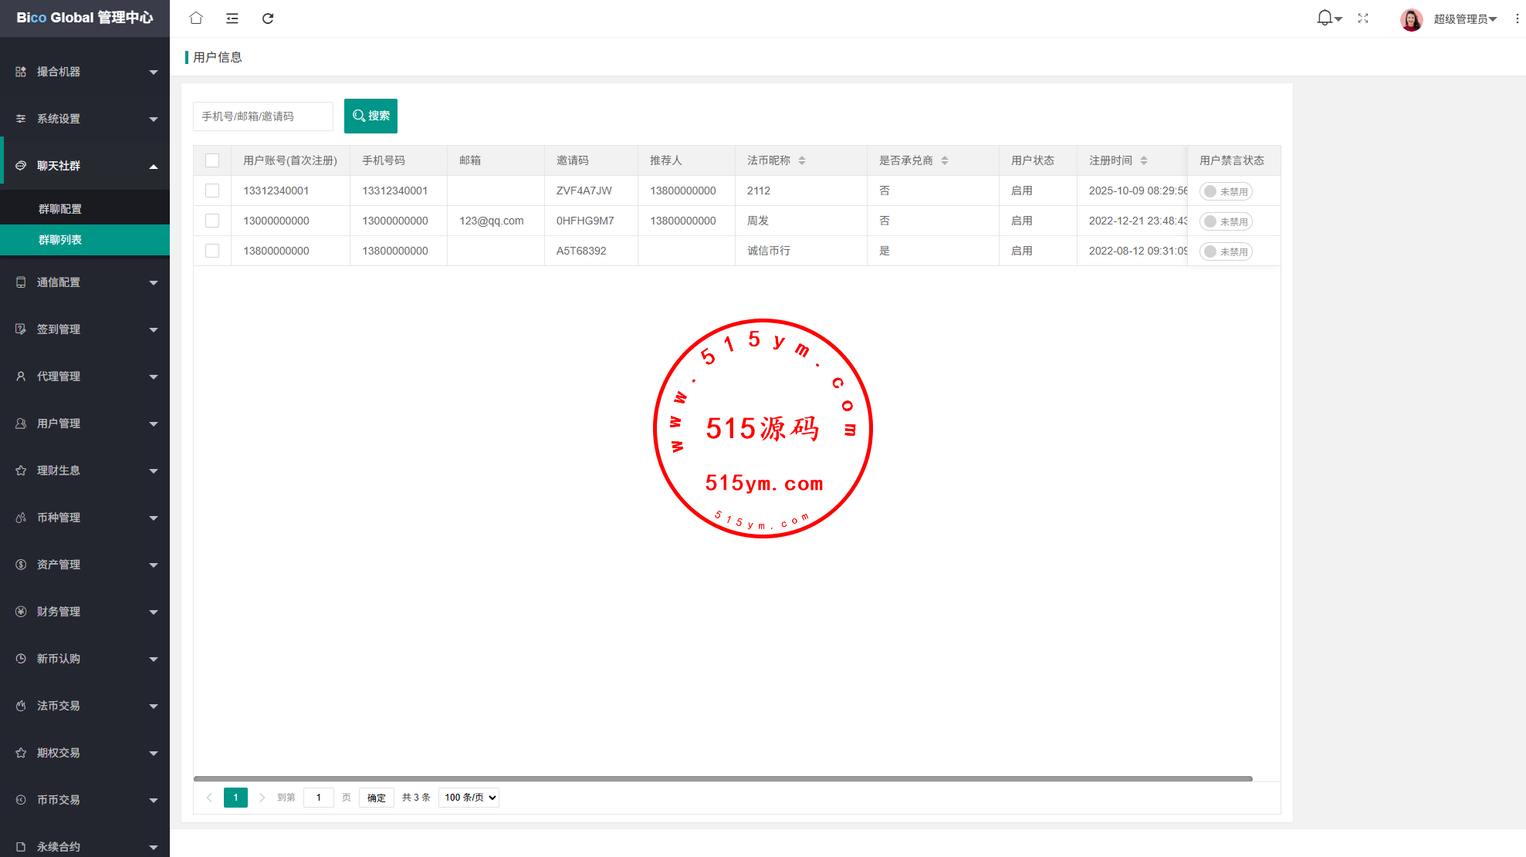Collapse sidebar with the menu fold icon
This screenshot has height=857, width=1526.
[232, 18]
